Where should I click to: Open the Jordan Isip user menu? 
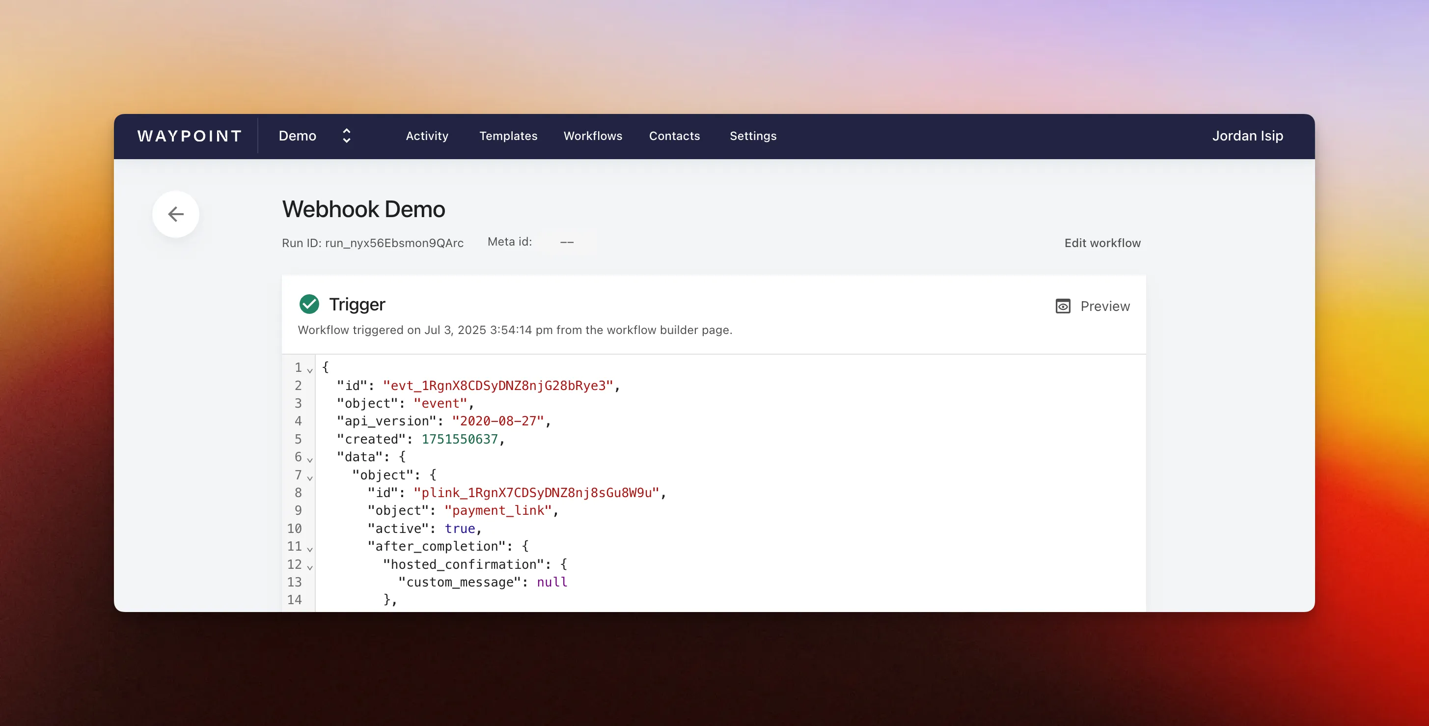coord(1247,136)
